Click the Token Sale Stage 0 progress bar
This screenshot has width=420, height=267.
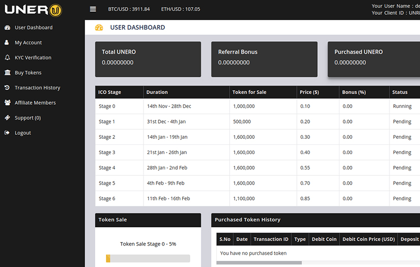click(x=148, y=258)
